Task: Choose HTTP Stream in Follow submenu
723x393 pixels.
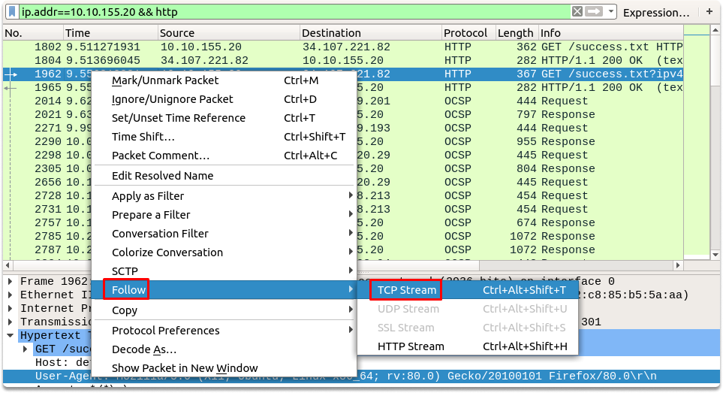Action: [468, 346]
